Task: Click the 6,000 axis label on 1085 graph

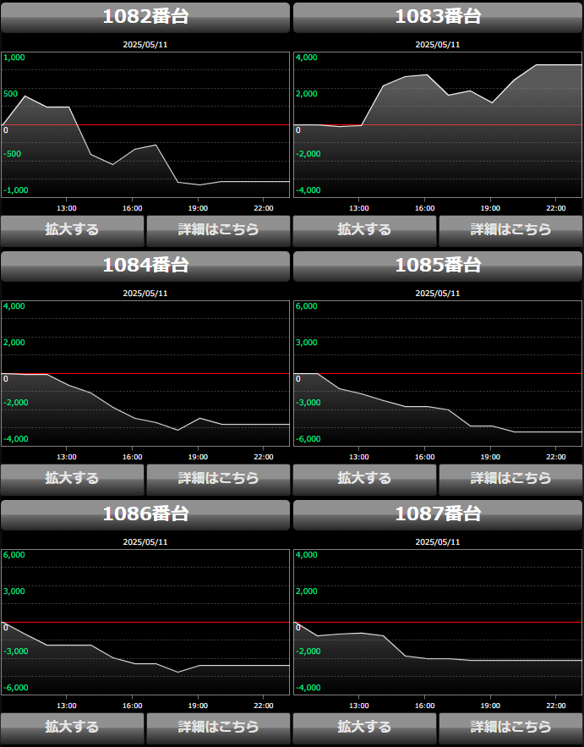Action: click(307, 306)
